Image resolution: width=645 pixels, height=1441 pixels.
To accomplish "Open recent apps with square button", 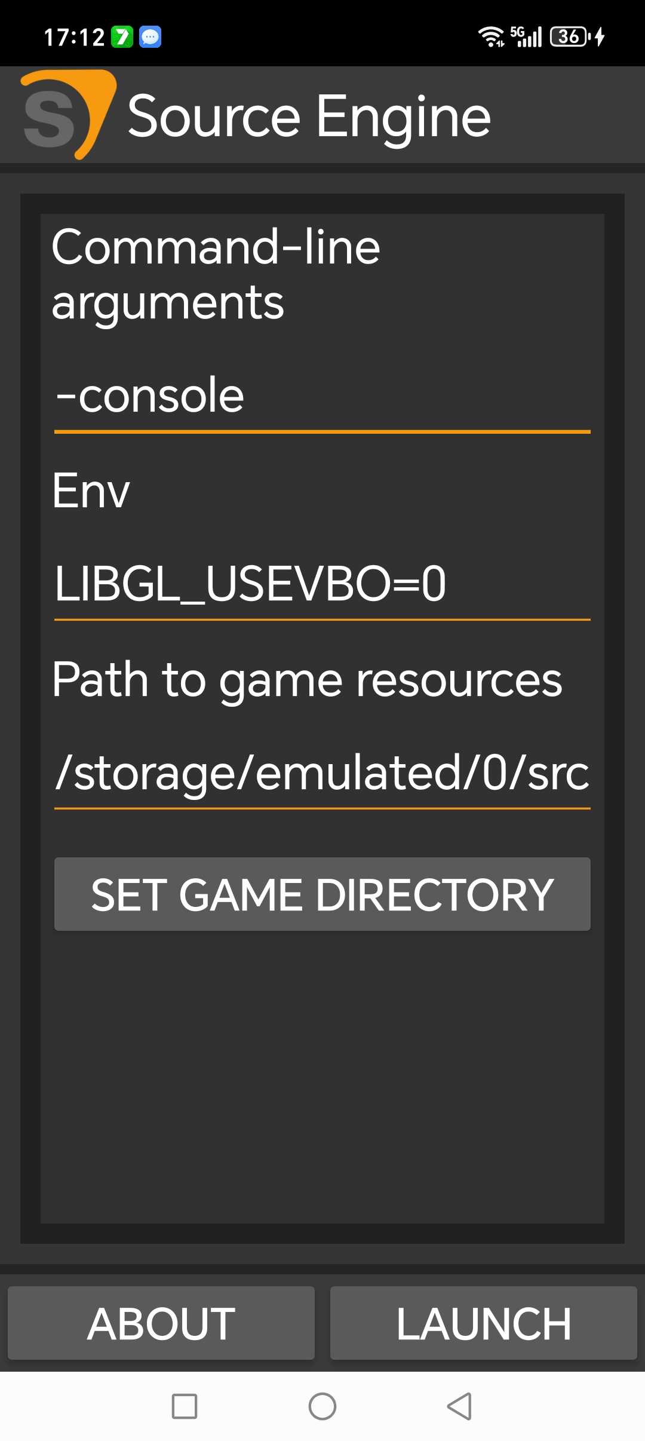I will tap(185, 1406).
